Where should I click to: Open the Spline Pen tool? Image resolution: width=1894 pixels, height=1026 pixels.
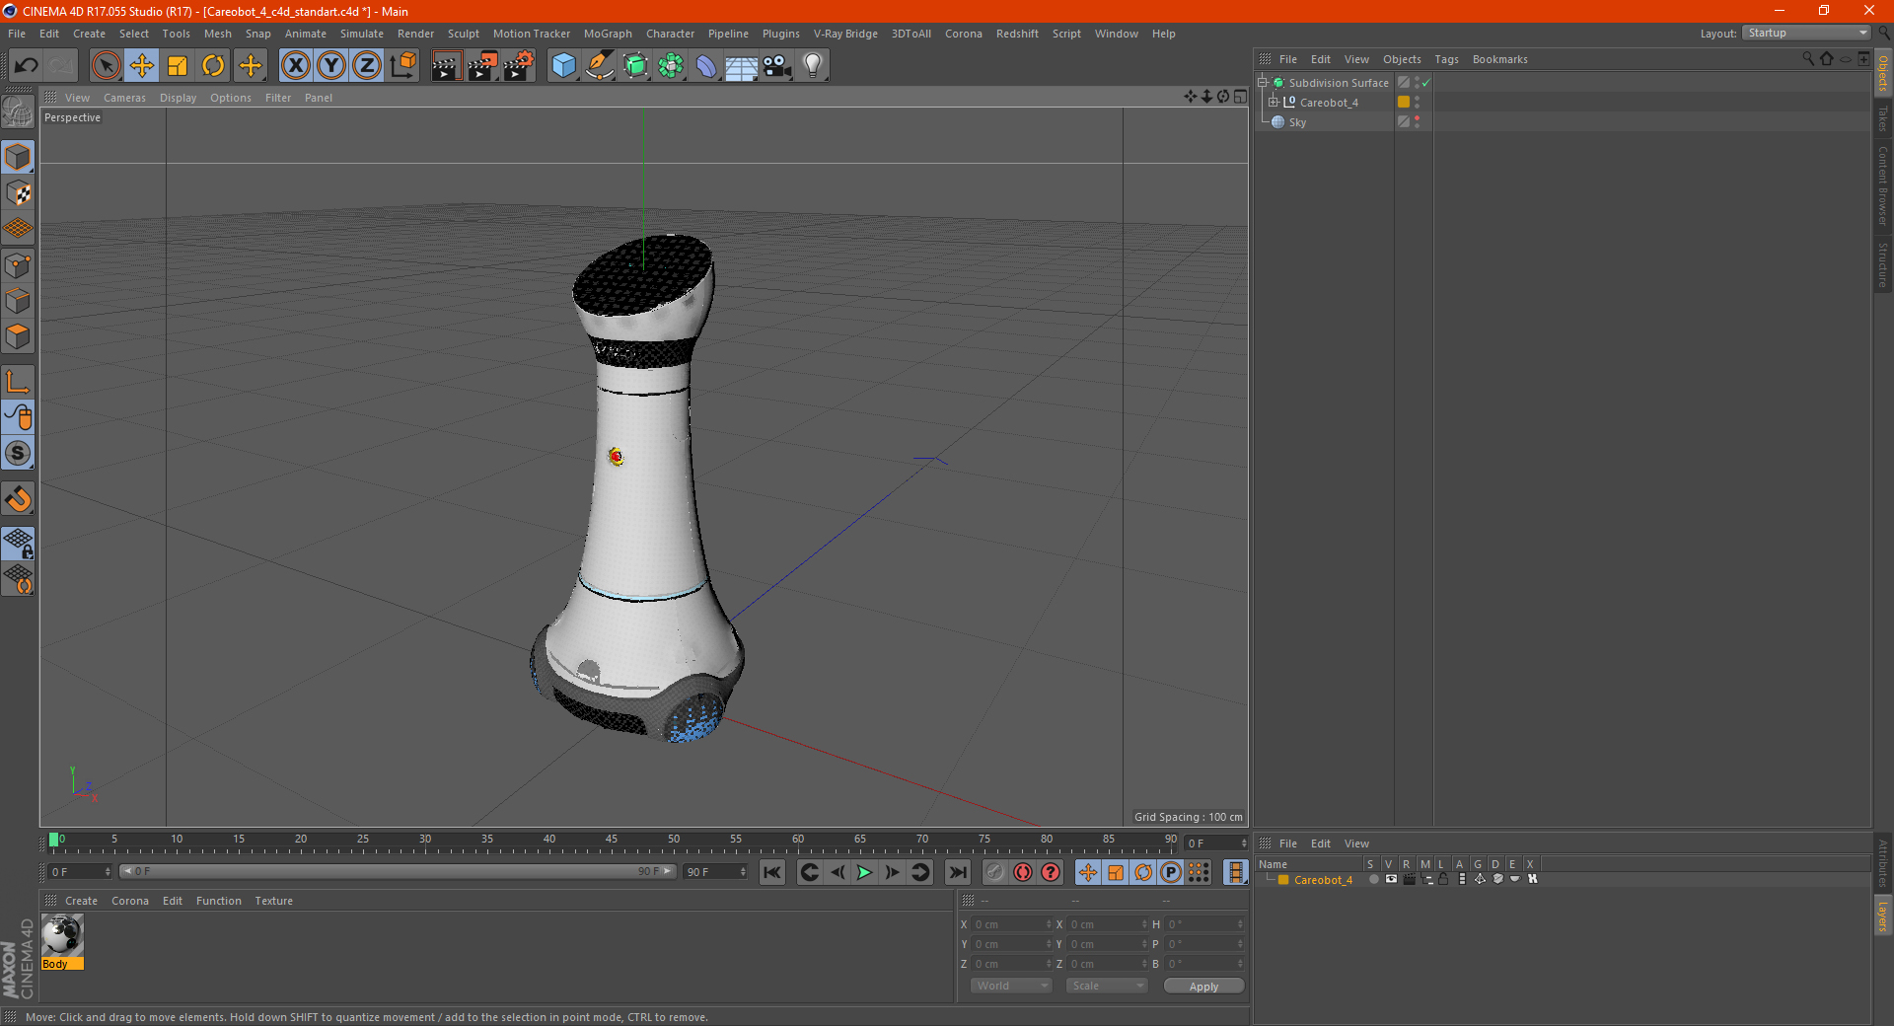click(600, 66)
